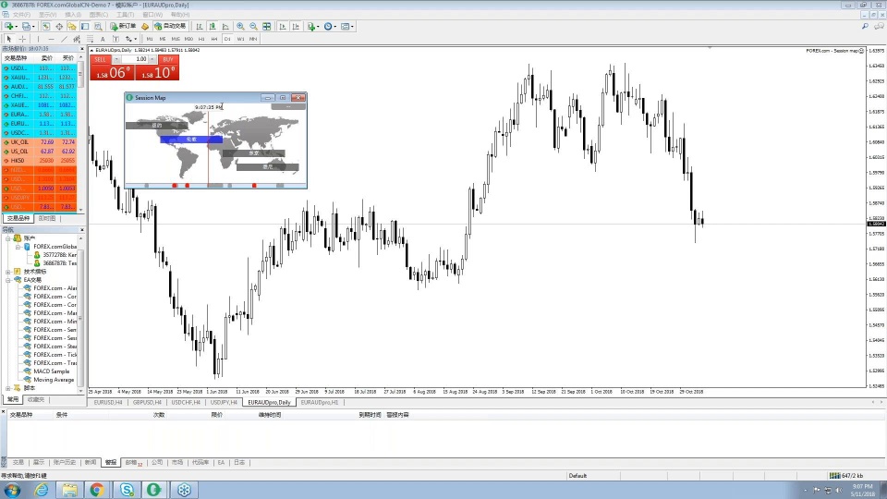Viewport: 887px width, 499px height.
Task: Select the crosshair cursor tool
Action: coord(22,39)
